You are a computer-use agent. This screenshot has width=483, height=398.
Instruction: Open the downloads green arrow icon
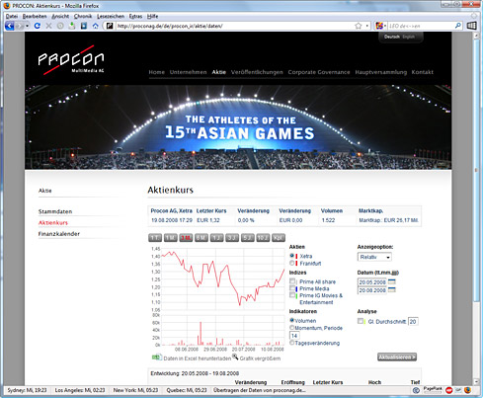tap(72, 26)
